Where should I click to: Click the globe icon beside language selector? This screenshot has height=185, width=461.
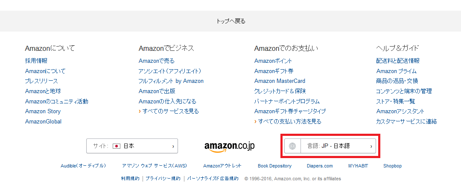(292, 146)
